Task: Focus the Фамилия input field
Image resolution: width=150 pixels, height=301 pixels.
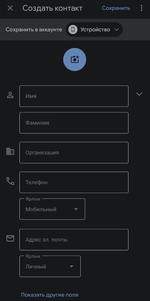Action: 74,123
